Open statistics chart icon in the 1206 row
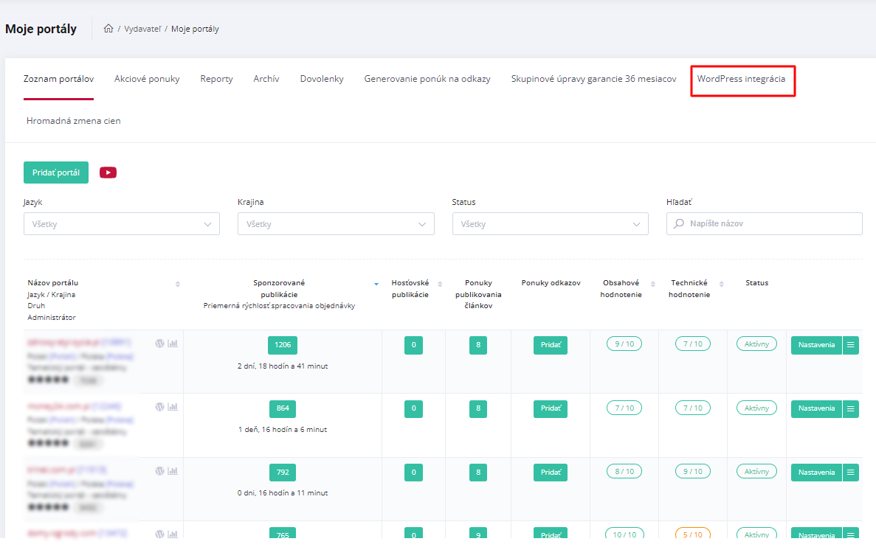 click(173, 344)
